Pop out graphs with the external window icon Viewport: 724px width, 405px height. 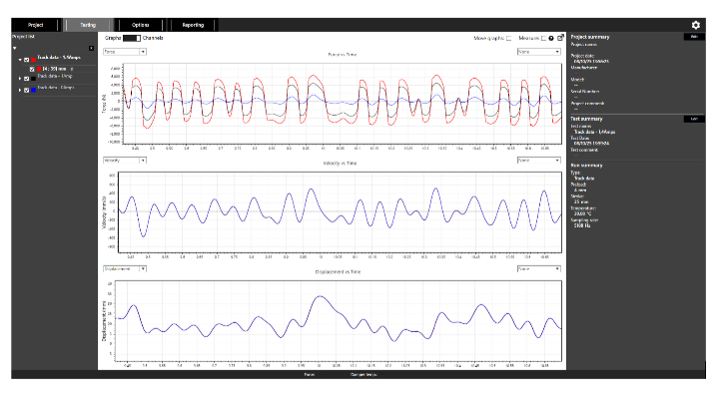pyautogui.click(x=561, y=38)
